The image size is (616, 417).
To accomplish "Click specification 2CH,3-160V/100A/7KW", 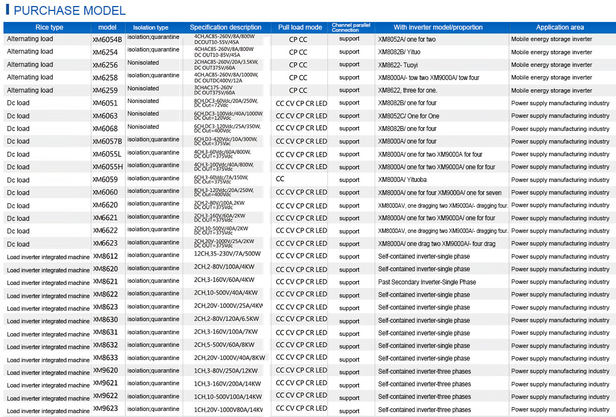I will tap(226, 332).
